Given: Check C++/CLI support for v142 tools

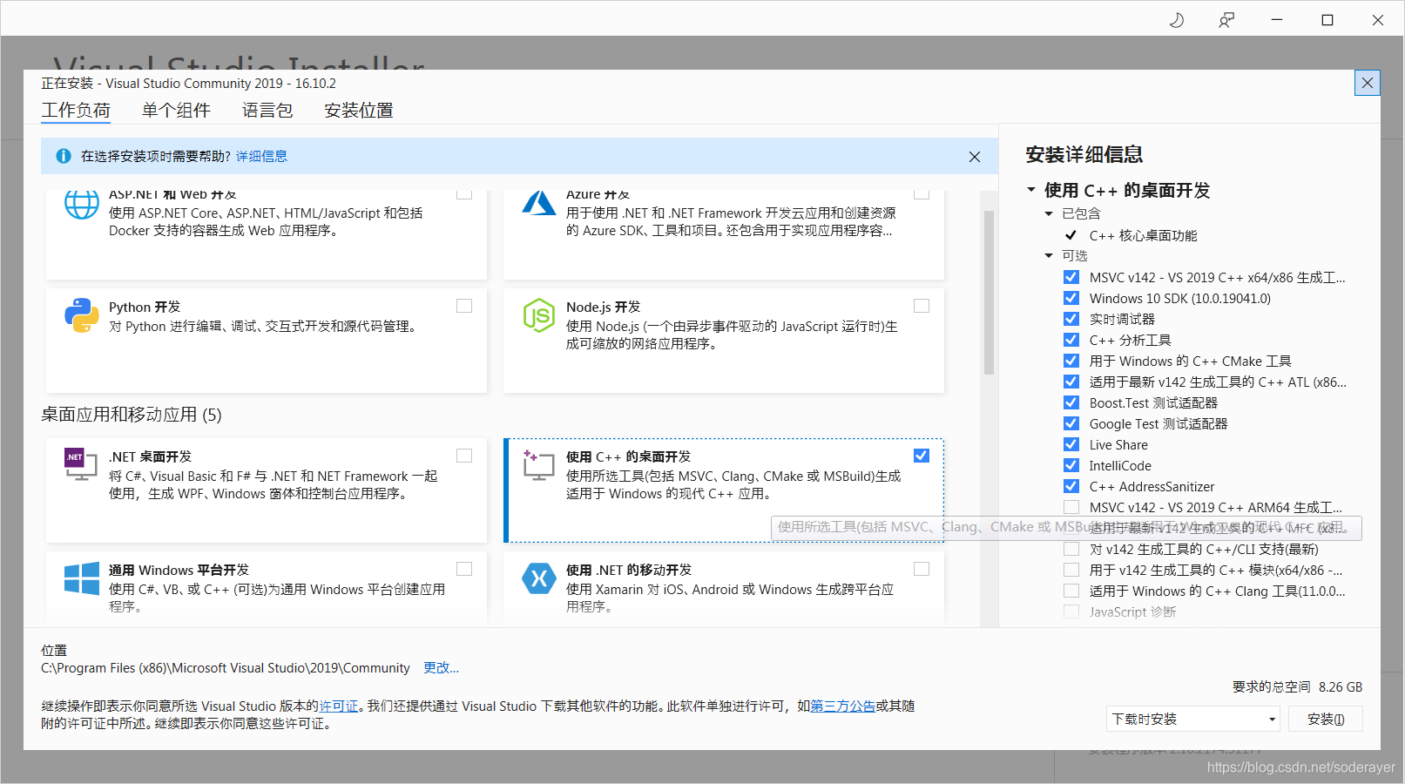Looking at the screenshot, I should click(x=1071, y=549).
